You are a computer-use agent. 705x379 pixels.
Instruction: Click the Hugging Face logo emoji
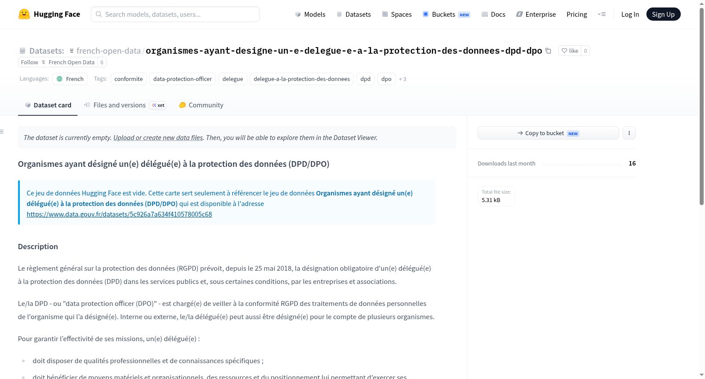click(24, 14)
